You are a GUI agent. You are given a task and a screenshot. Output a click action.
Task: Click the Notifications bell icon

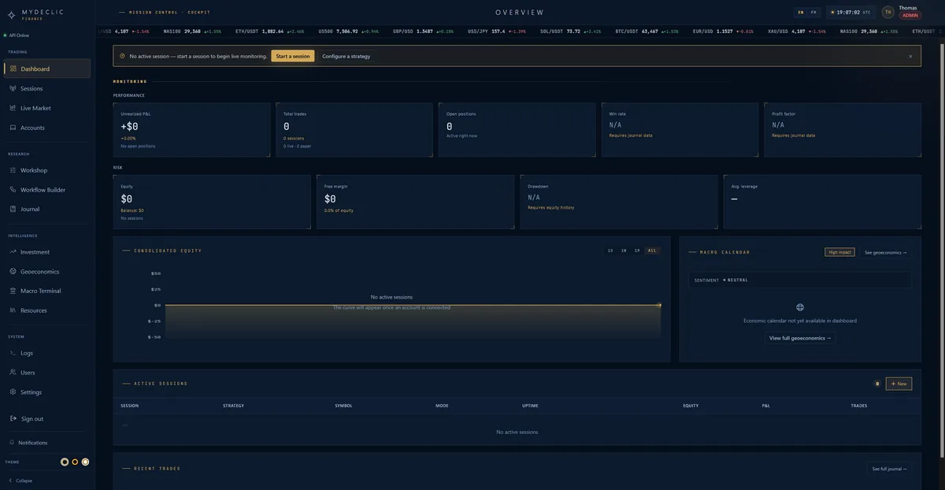click(12, 443)
